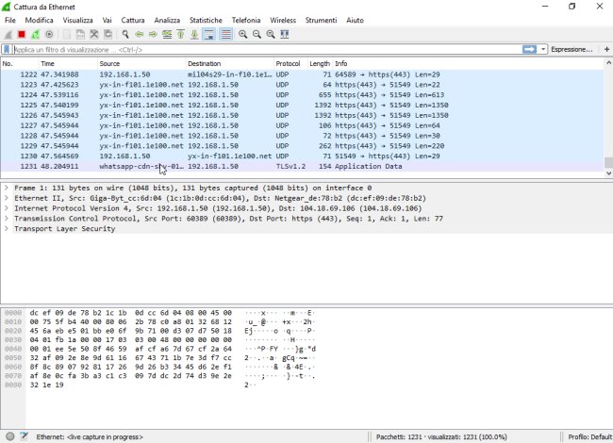
Task: Open capture options gear icon
Action: point(49,34)
